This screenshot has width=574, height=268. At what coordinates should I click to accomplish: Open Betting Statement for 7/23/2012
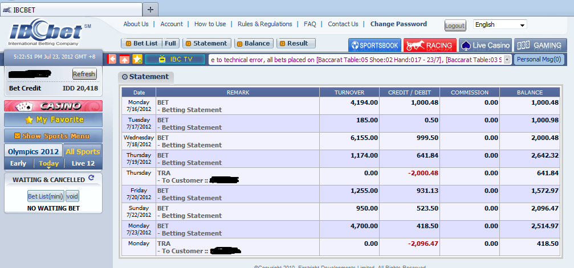click(192, 233)
